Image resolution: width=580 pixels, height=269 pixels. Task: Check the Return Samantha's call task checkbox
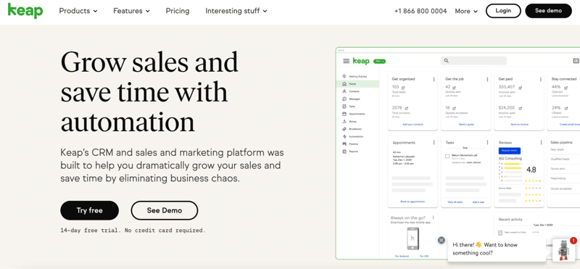point(447,156)
